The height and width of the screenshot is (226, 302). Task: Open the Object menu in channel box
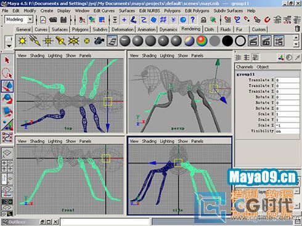(263, 67)
